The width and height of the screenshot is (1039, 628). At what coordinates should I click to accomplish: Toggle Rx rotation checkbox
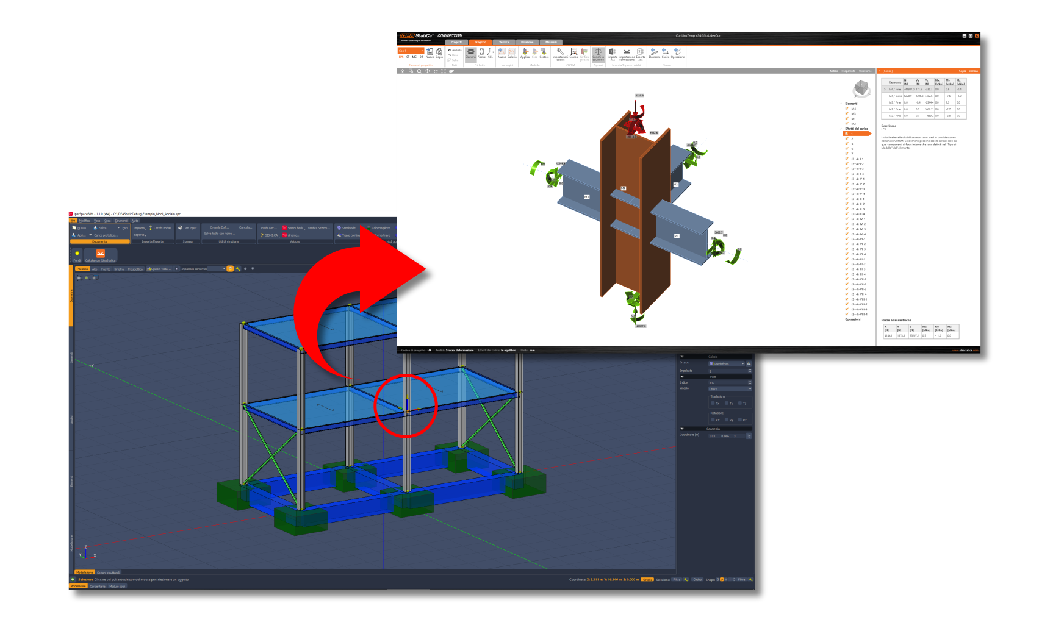tap(713, 419)
